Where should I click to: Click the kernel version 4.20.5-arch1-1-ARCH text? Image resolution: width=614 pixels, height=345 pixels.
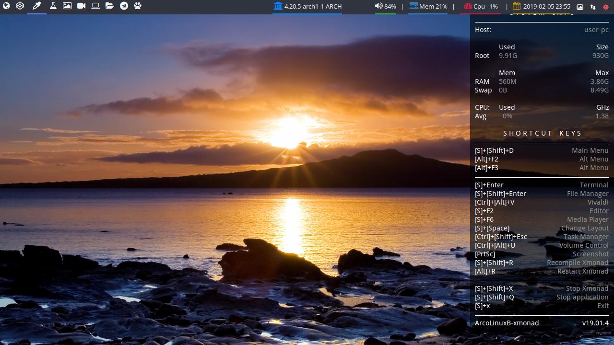(313, 7)
